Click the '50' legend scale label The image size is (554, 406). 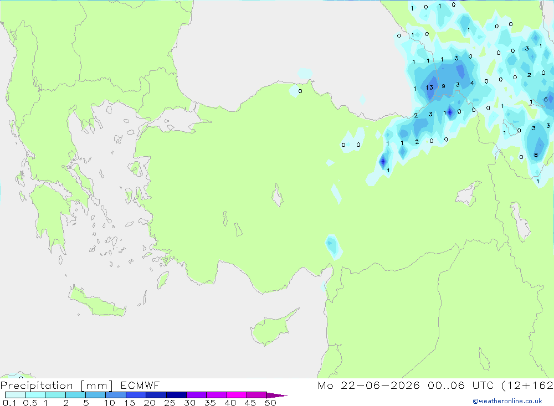(x=270, y=403)
